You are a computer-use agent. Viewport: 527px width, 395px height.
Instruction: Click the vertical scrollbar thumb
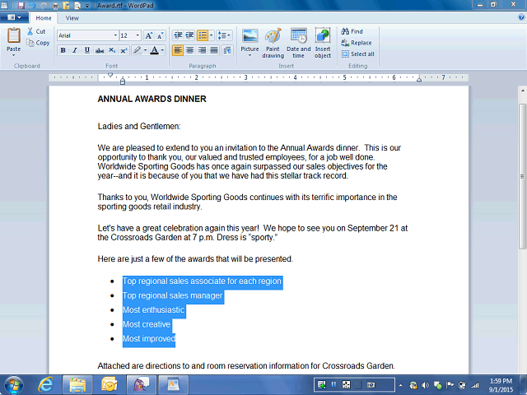(x=522, y=176)
